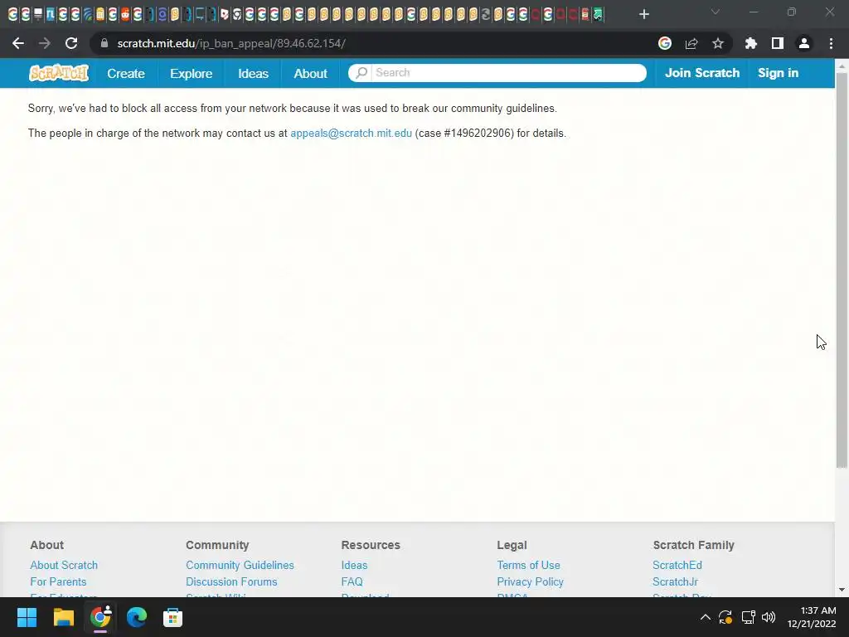This screenshot has width=849, height=637.
Task: Open the About item in the navigation bar
Action: (x=310, y=73)
